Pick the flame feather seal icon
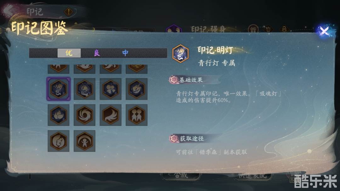Screen dimensions: 340x191 [x=59, y=141]
